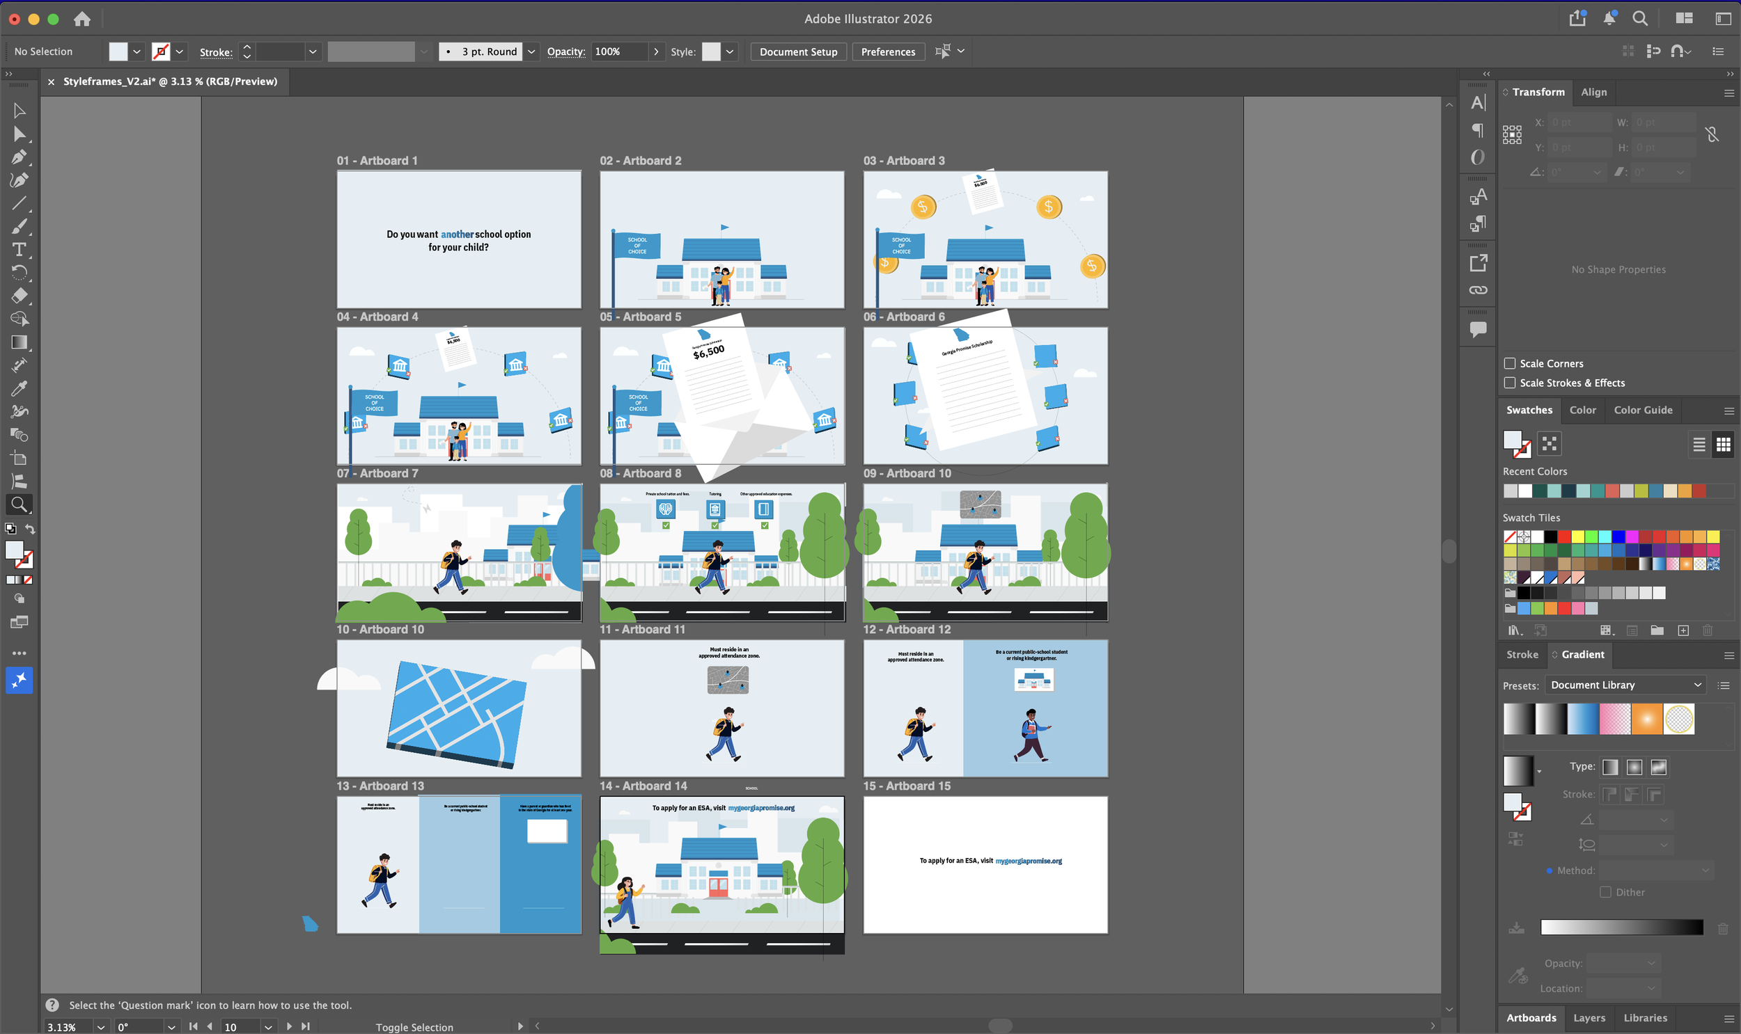
Task: Switch to the Libraries tab
Action: (1645, 1018)
